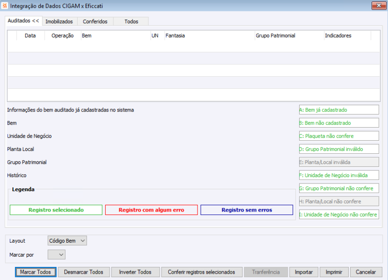The image size is (388, 280).
Task: Click the 'I: Unidade de Negócio não confere' indicator
Action: coord(339,214)
